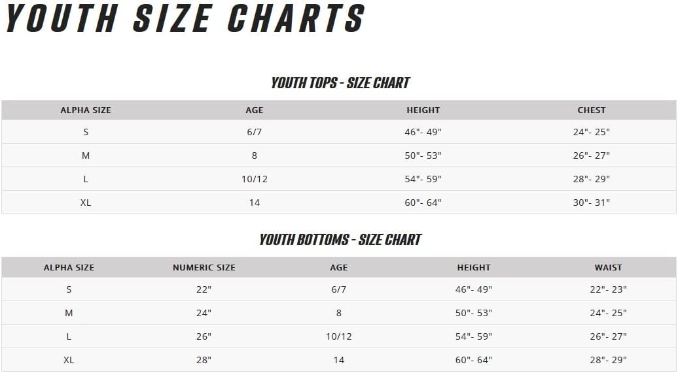Select the Youth Bottoms - Size Chart title
This screenshot has height=373, width=678.
coord(340,240)
